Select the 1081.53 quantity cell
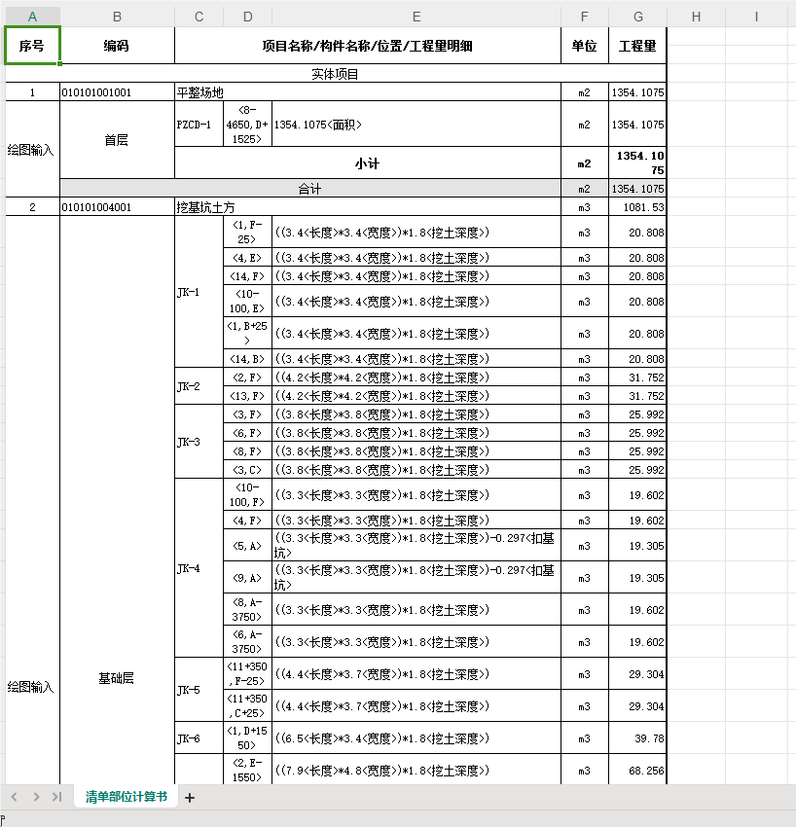The height and width of the screenshot is (827, 796). pos(637,207)
